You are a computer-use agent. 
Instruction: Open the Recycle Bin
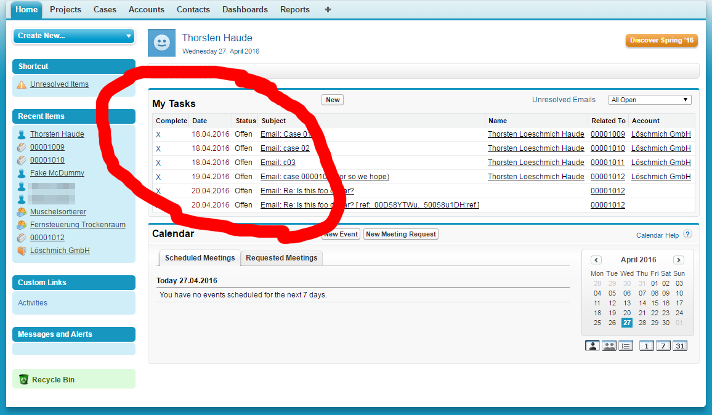click(53, 380)
